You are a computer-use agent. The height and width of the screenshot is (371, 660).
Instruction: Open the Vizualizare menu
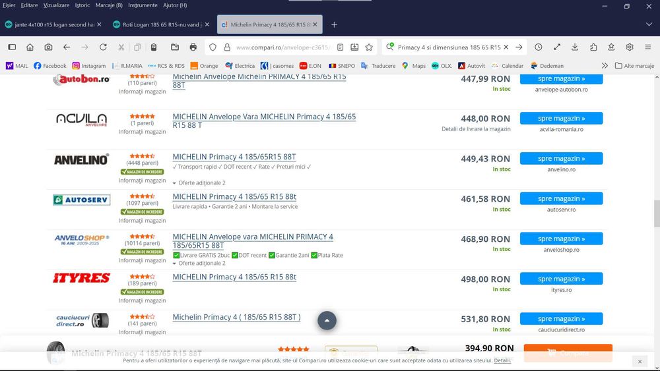[56, 5]
